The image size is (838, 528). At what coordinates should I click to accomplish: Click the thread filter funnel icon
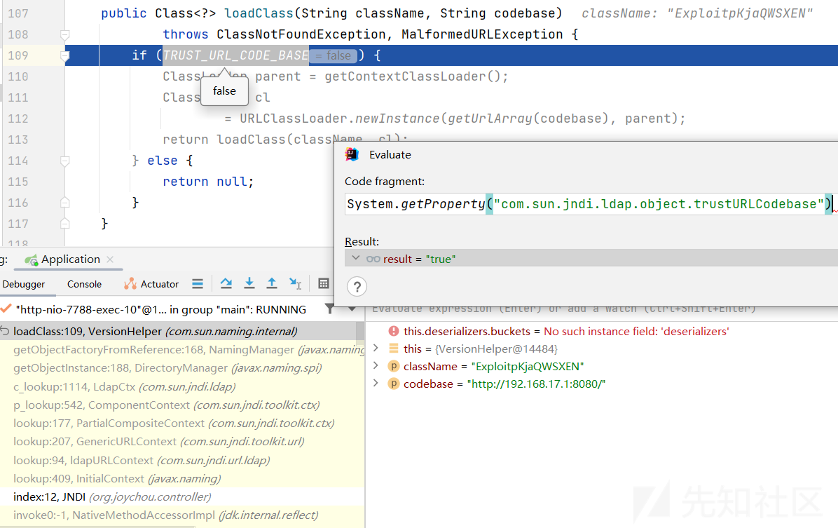point(329,309)
